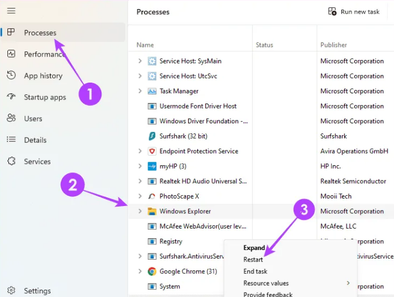Click Run new task button
The width and height of the screenshot is (394, 297).
click(354, 12)
